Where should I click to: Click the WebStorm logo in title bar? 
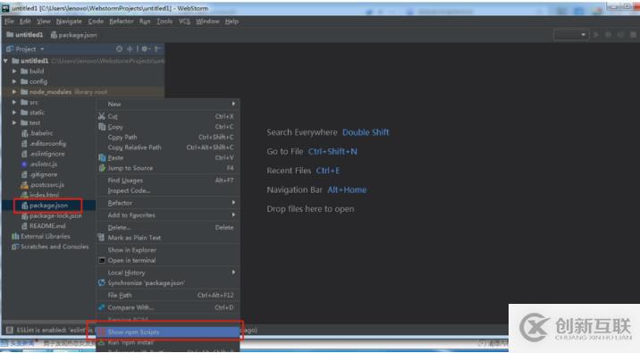[x=5, y=8]
